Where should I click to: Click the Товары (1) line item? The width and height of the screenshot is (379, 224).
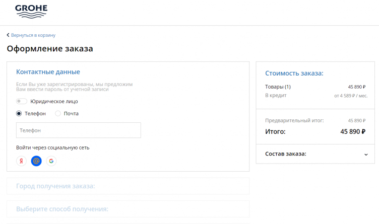click(x=278, y=87)
